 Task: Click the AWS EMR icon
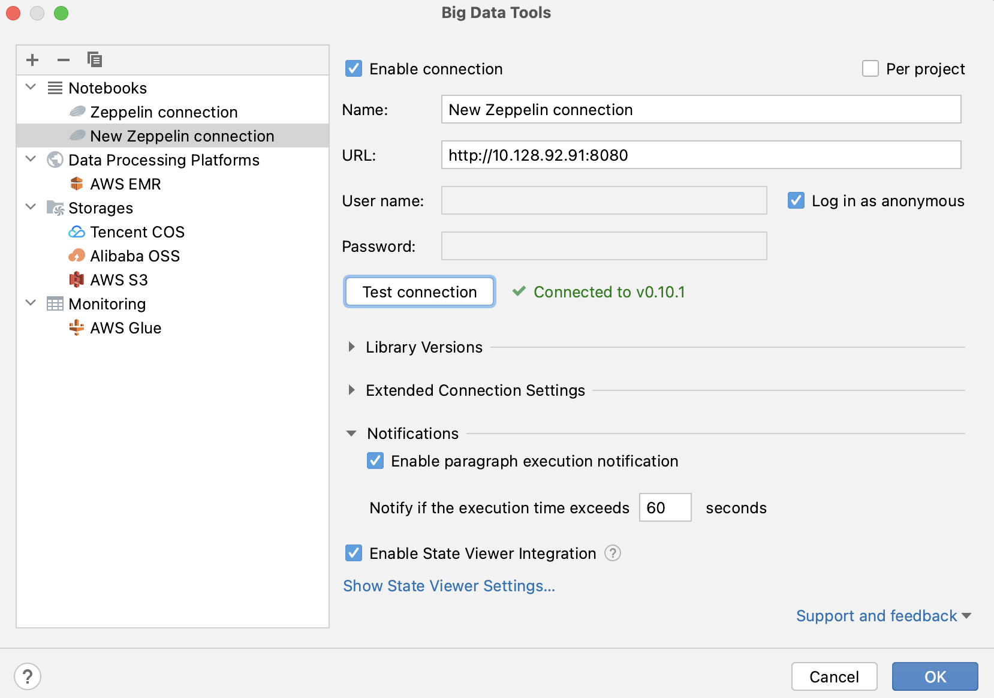pos(77,183)
